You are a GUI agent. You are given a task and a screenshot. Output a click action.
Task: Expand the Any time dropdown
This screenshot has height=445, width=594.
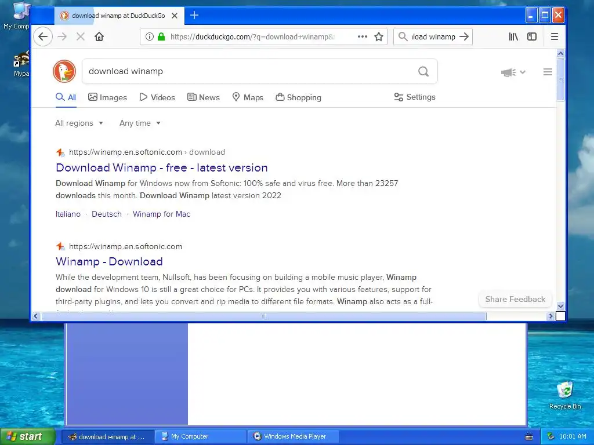point(140,123)
